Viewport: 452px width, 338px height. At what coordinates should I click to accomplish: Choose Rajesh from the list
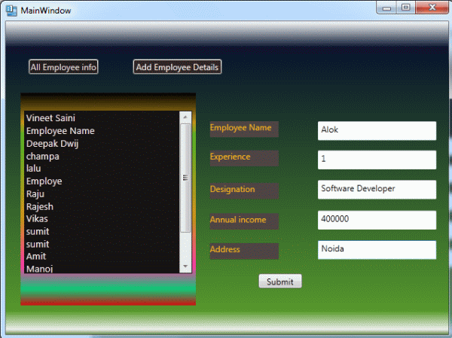tap(102, 206)
